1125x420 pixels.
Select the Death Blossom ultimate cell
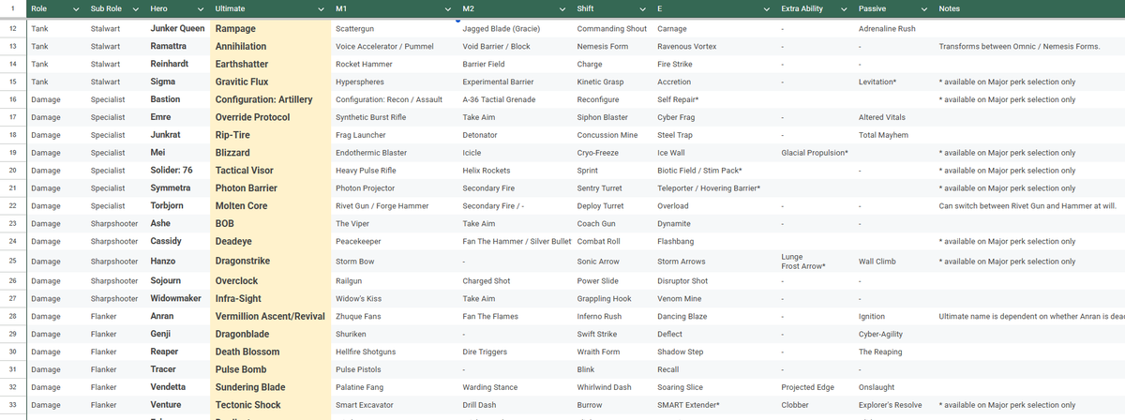[x=271, y=352]
